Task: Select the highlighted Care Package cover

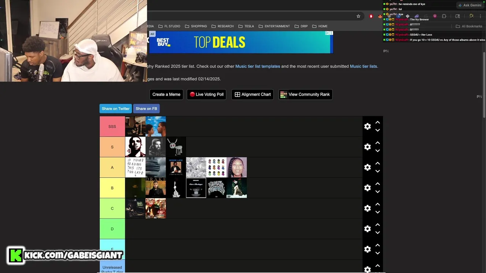Action: click(196, 188)
